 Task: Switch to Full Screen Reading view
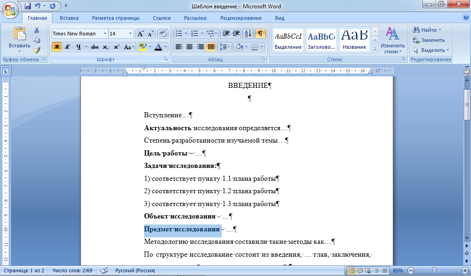click(360, 270)
